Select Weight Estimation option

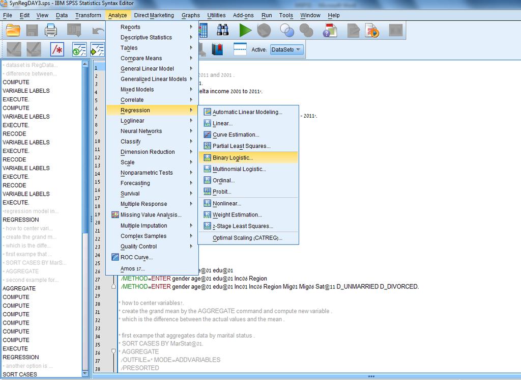pos(248,214)
